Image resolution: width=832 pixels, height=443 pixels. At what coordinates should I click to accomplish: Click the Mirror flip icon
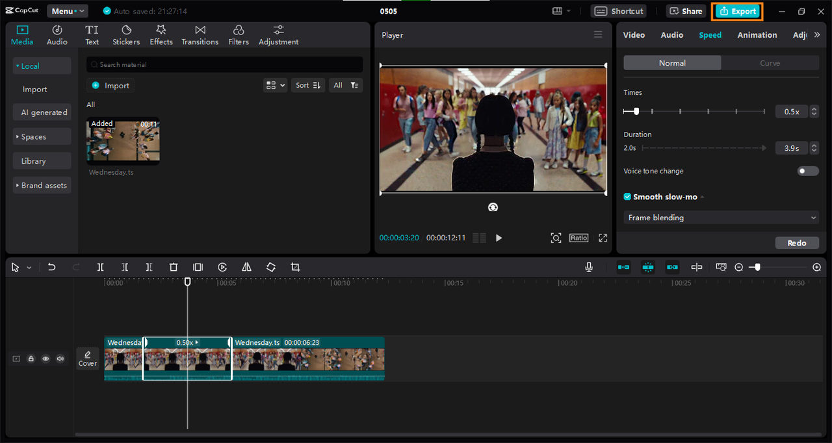click(246, 267)
